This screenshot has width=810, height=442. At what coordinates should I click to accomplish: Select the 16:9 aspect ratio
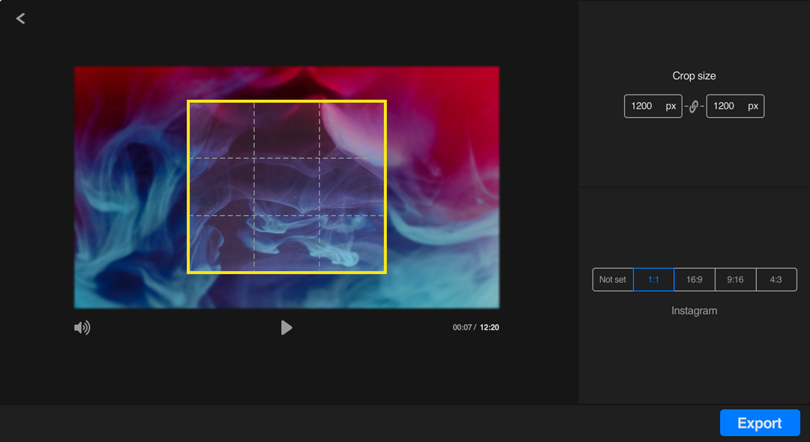(694, 279)
